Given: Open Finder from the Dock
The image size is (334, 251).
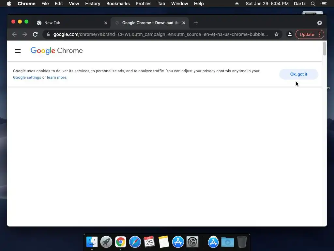Looking at the screenshot, I should [x=92, y=242].
